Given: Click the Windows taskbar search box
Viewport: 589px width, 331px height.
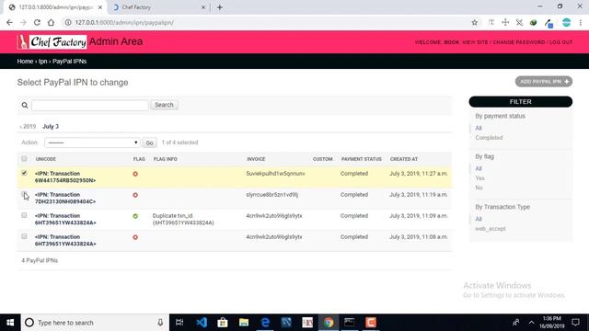Looking at the screenshot, I should (95, 323).
